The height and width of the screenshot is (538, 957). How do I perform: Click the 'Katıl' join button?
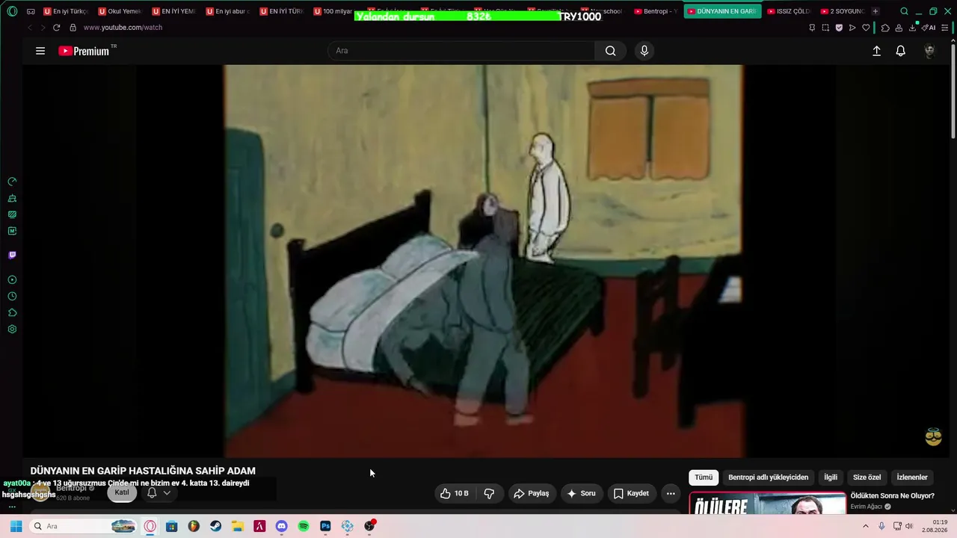pyautogui.click(x=122, y=492)
